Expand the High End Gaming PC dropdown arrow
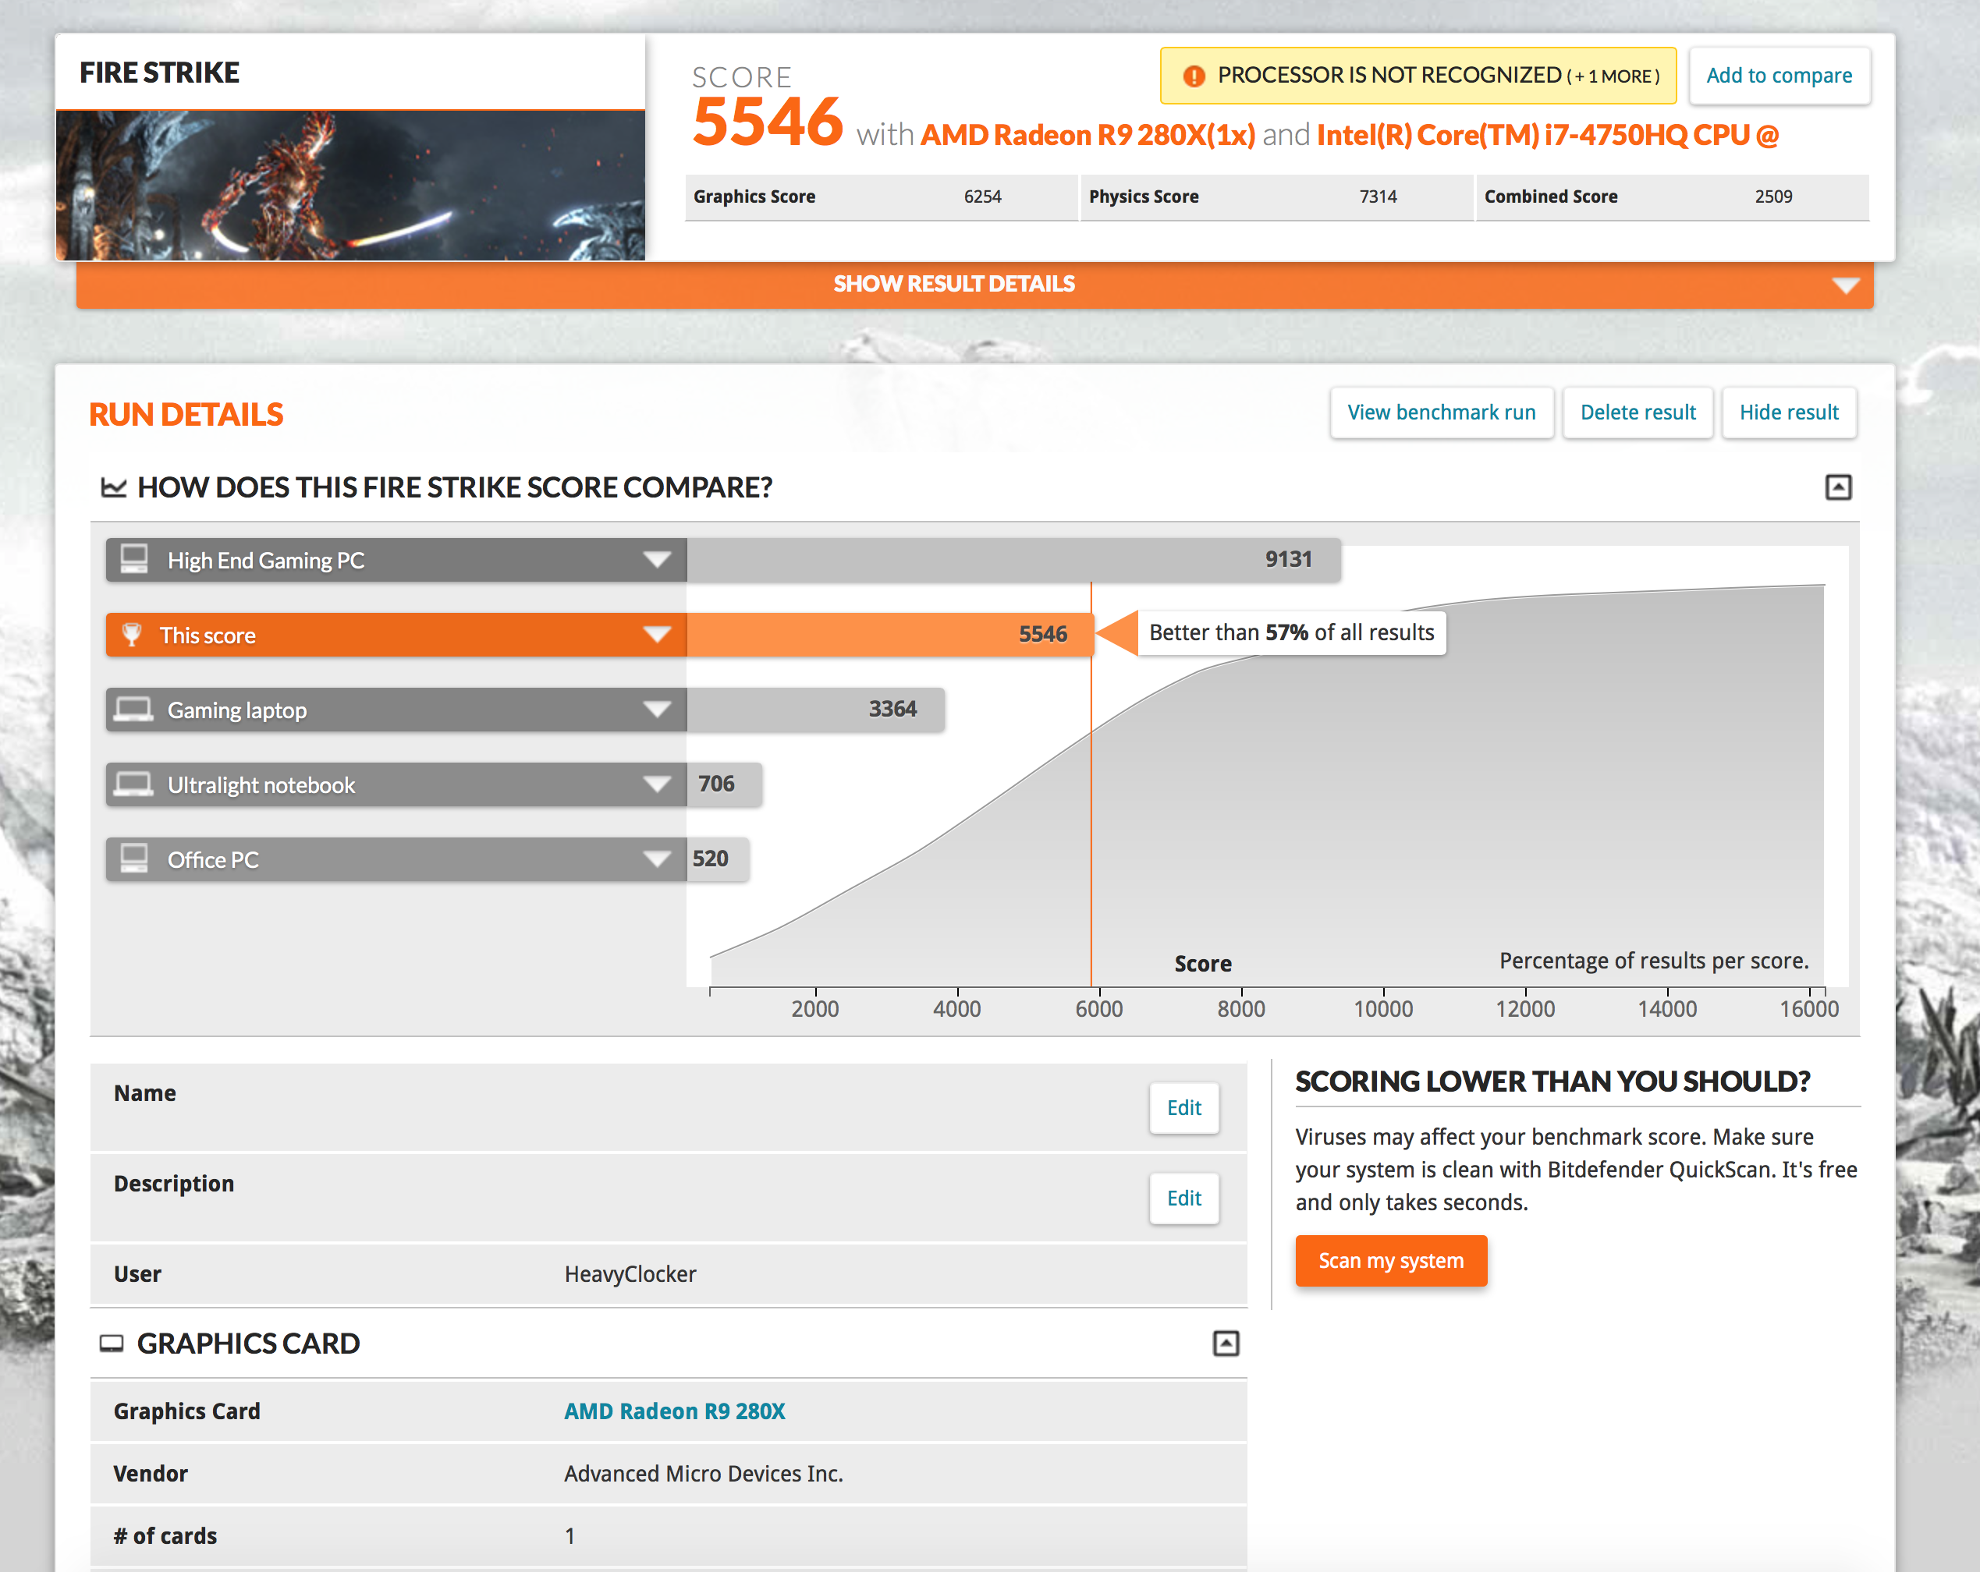 point(657,560)
